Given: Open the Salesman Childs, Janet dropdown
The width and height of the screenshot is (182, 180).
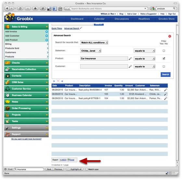Looking at the screenshot, I should [x=91, y=51].
